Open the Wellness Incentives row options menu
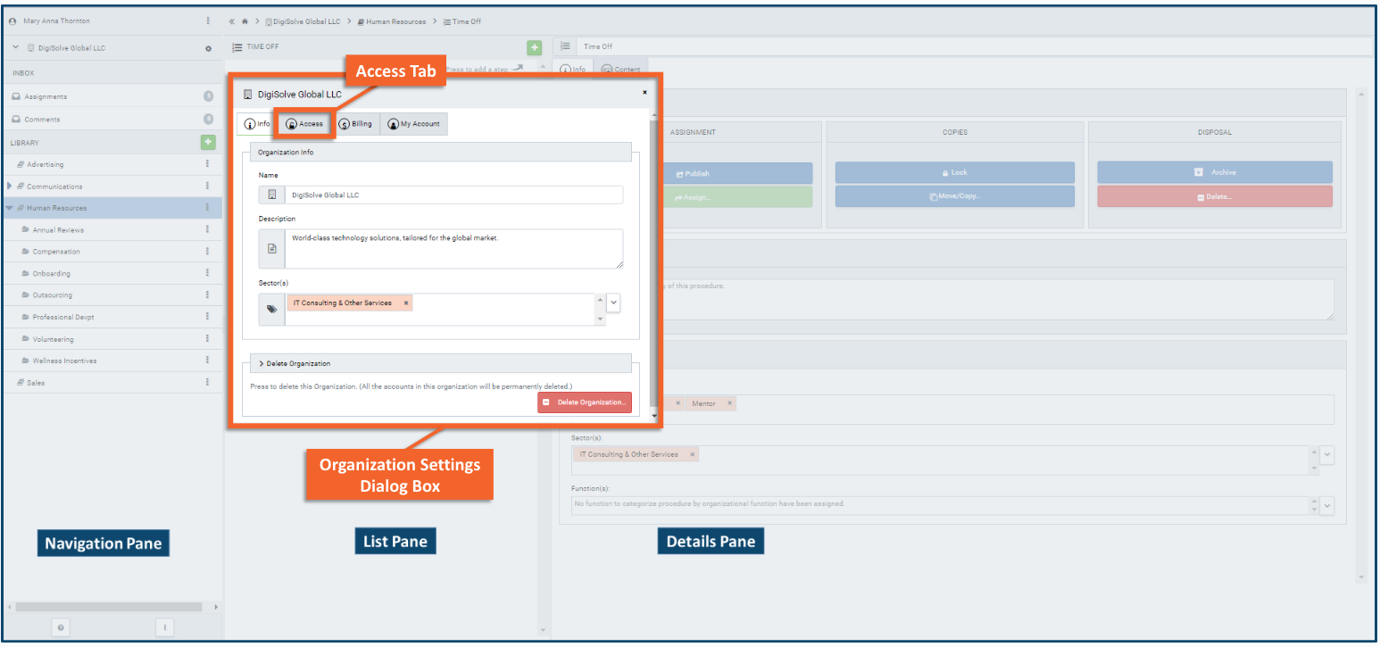1380x647 pixels. (207, 361)
